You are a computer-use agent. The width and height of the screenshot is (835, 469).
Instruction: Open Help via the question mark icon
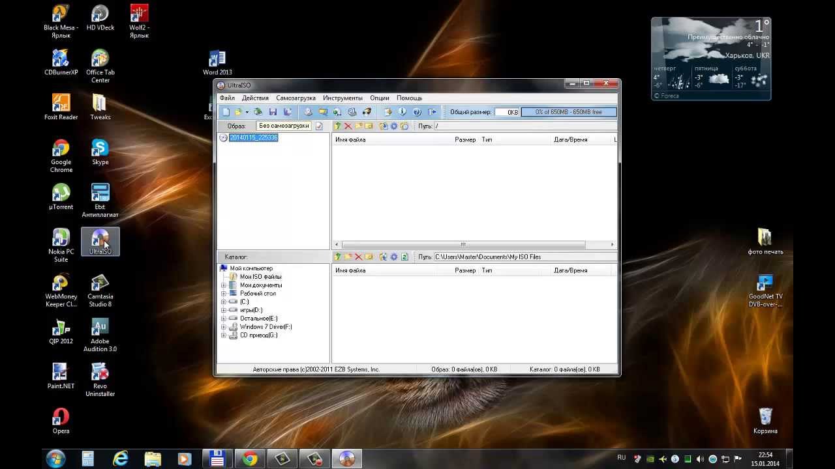pos(417,112)
